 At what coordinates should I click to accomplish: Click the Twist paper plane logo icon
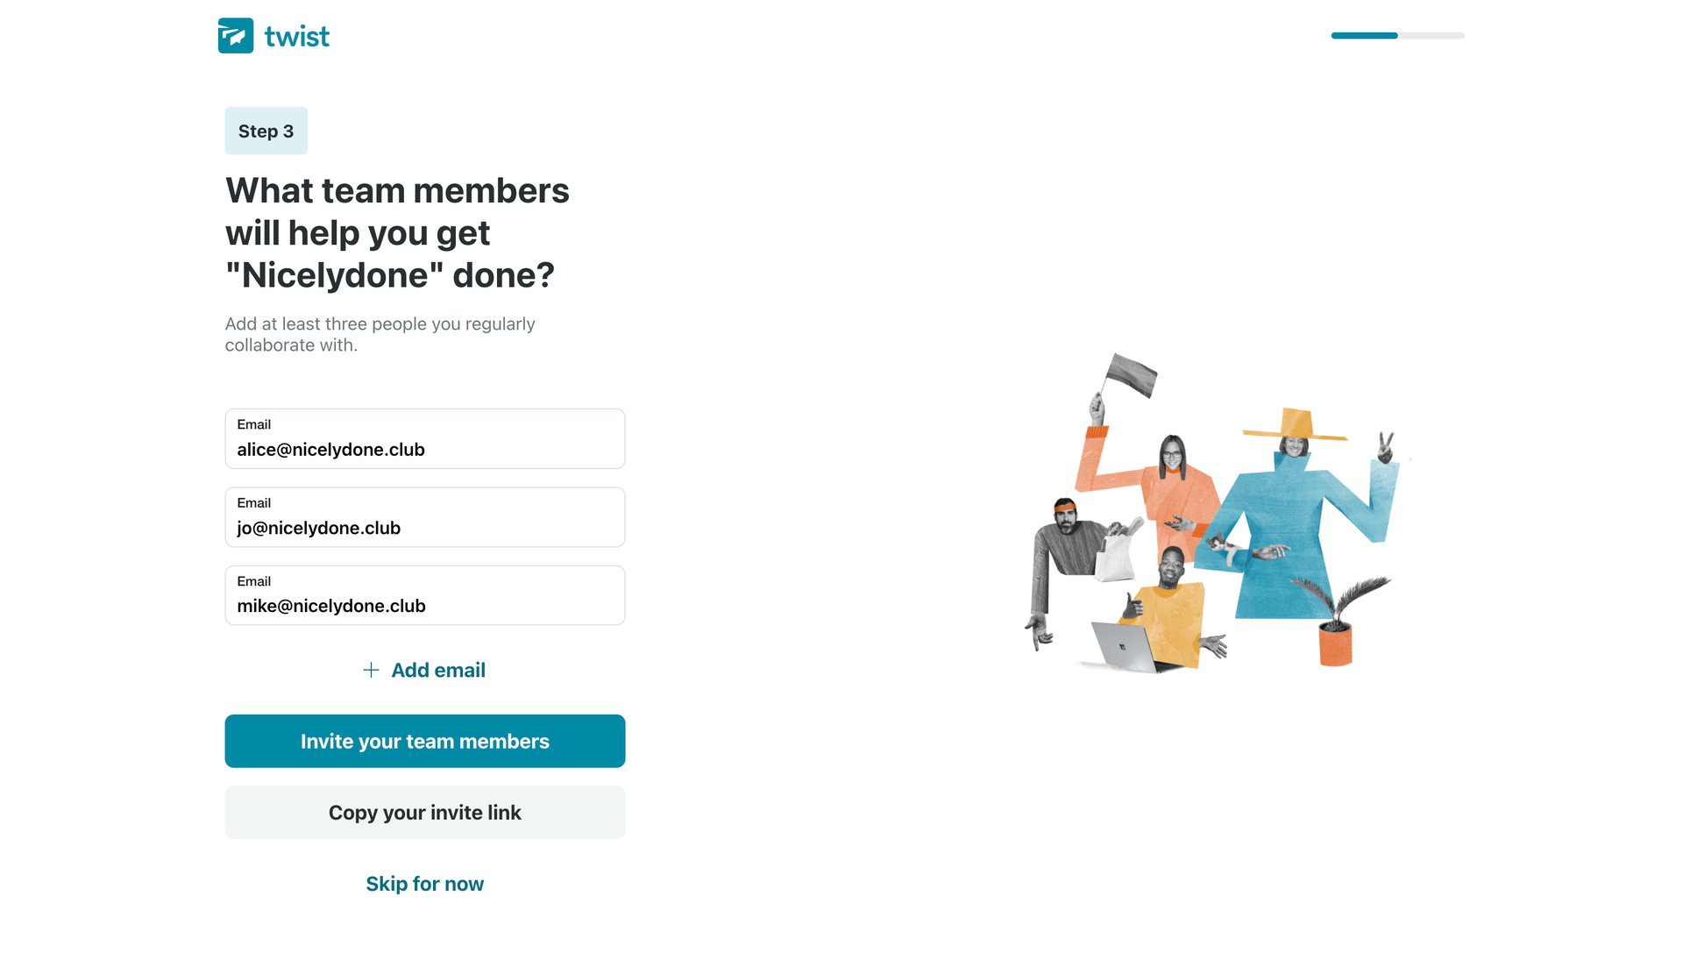tap(235, 35)
